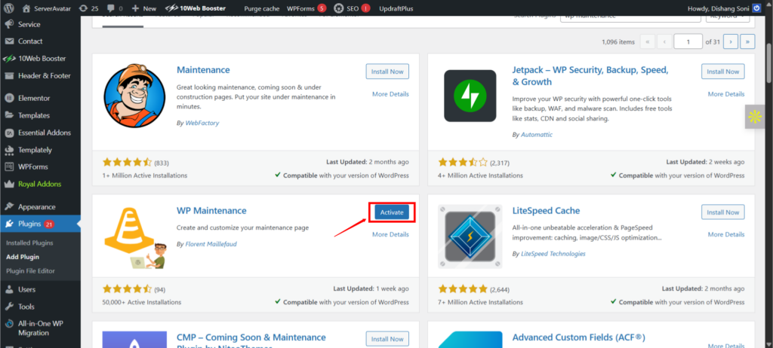The height and width of the screenshot is (348, 773).
Task: Open the WP Maintenance title link
Action: [211, 211]
